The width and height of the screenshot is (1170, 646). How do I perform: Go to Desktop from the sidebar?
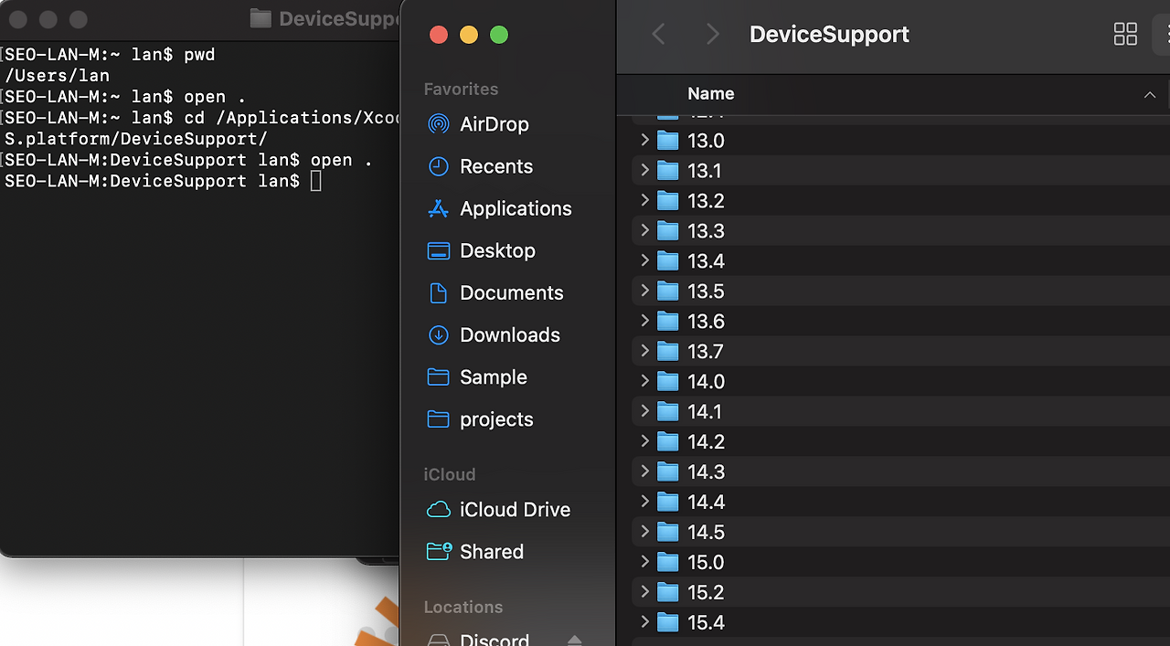(x=497, y=250)
